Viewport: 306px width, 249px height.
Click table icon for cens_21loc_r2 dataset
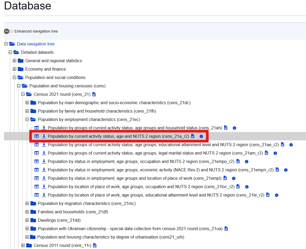tap(37, 187)
